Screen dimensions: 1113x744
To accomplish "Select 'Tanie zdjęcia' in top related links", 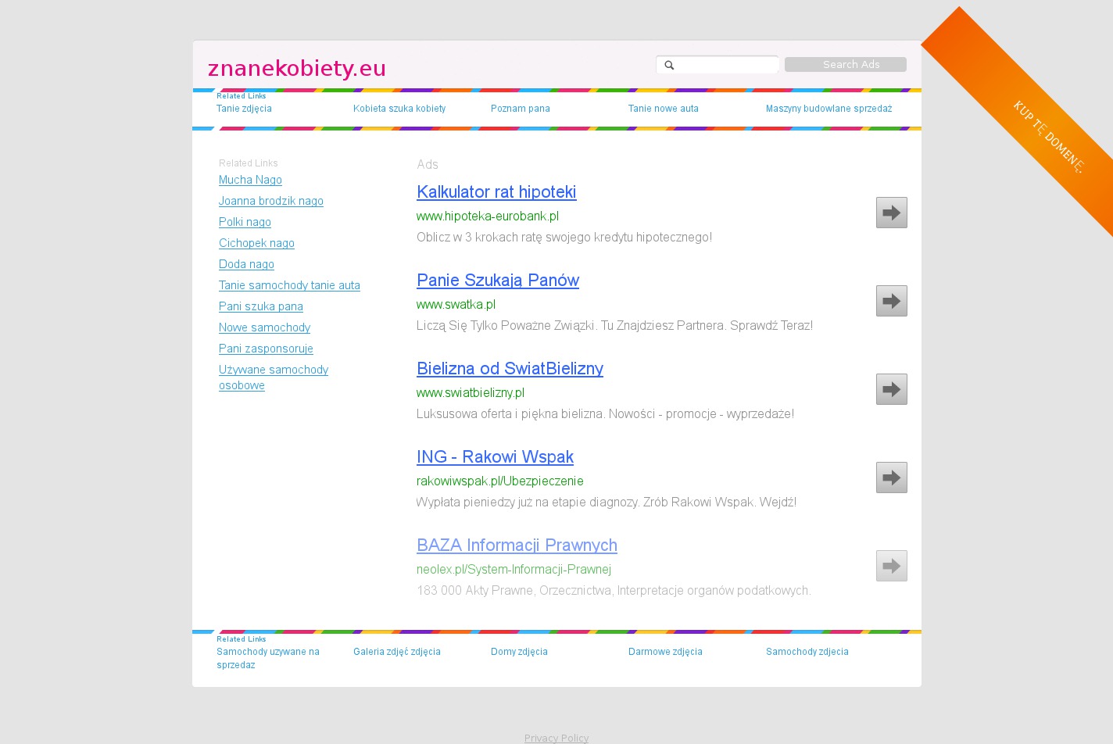I will click(x=244, y=109).
